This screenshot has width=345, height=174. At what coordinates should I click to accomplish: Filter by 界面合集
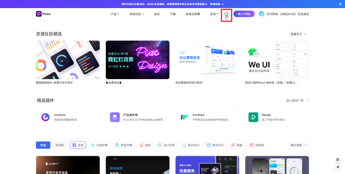pos(124,145)
